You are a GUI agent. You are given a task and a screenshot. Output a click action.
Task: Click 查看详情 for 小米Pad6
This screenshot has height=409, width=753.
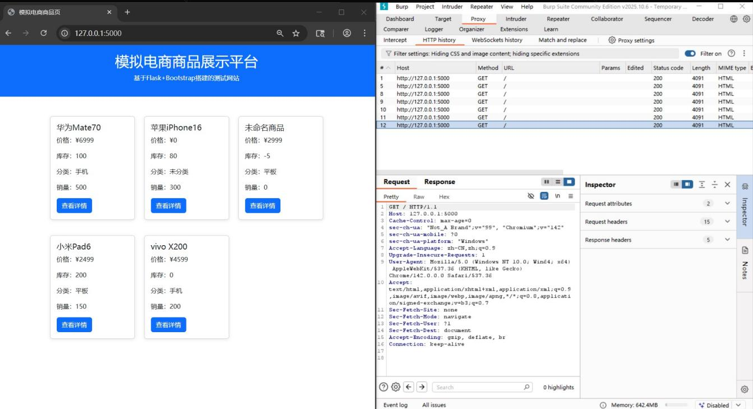pos(74,325)
